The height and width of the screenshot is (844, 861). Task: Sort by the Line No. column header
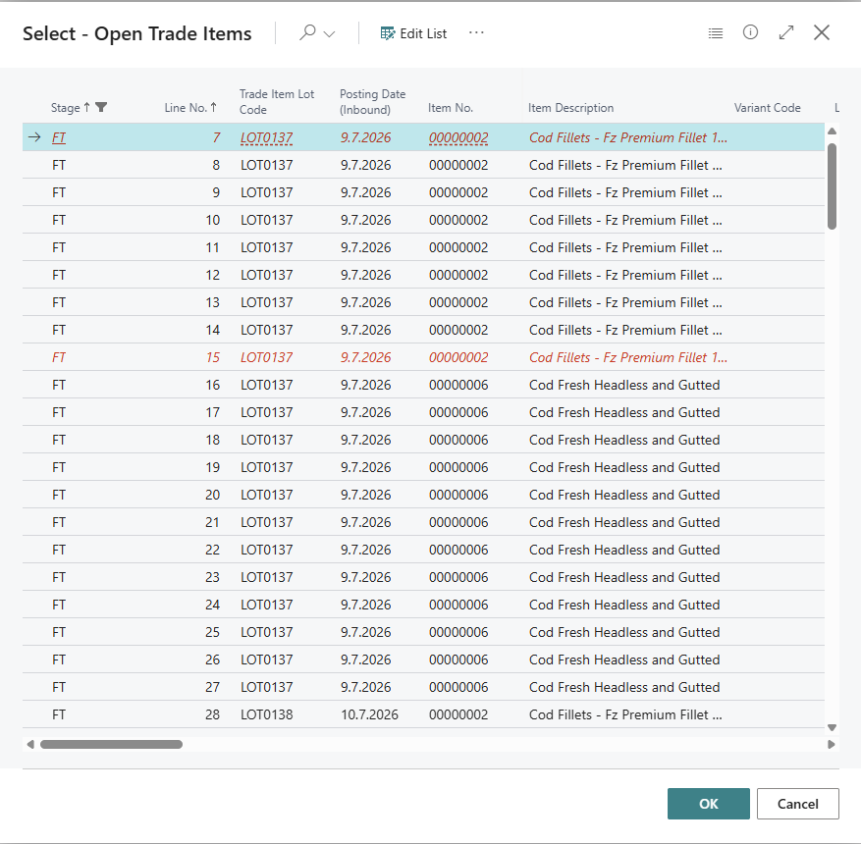point(186,108)
